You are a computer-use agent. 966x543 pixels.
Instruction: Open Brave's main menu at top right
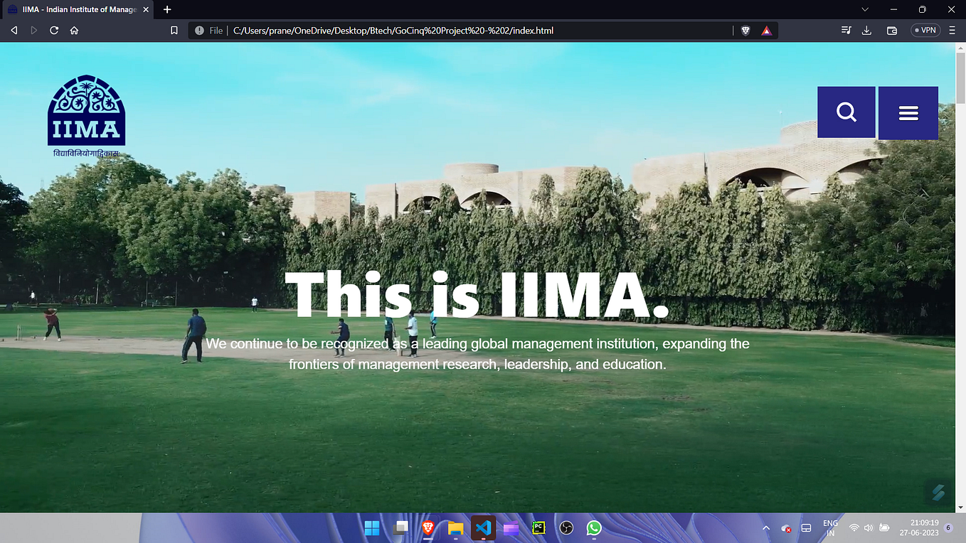click(x=952, y=30)
